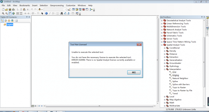The height and width of the screenshot is (112, 209).
Task: Expand the Network Analyst Tools toolbox
Action: pyautogui.click(x=162, y=30)
